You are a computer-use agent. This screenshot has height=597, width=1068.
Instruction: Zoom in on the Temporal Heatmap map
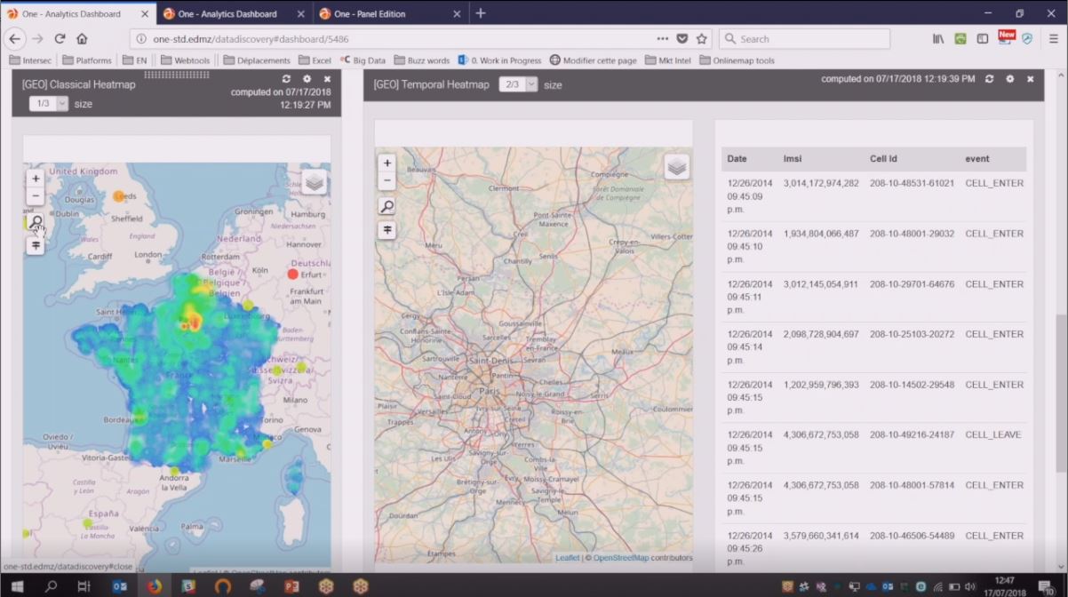[387, 163]
